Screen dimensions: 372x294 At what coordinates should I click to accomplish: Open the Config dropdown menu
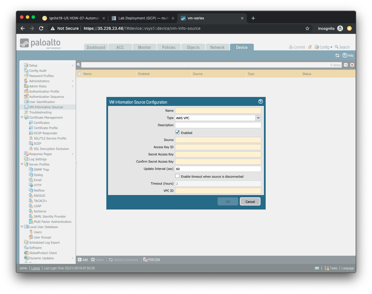pos(323,47)
